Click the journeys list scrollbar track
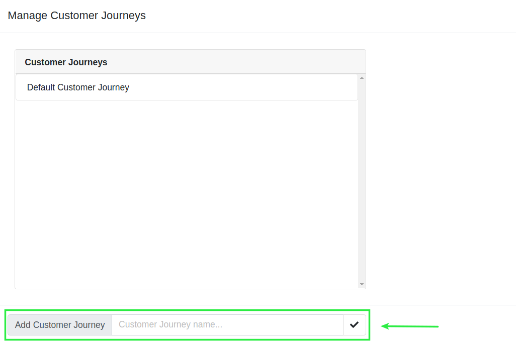516x342 pixels. 362,181
